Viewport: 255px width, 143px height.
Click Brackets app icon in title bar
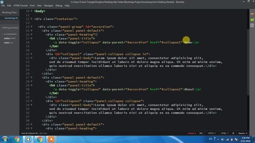click(x=2, y=2)
